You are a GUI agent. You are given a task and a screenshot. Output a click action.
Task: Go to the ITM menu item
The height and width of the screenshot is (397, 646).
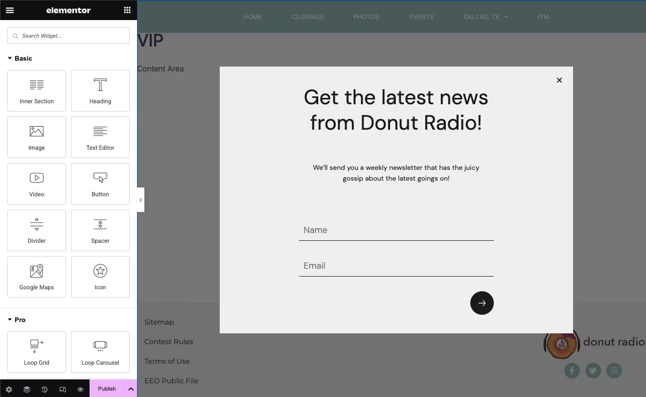(543, 17)
